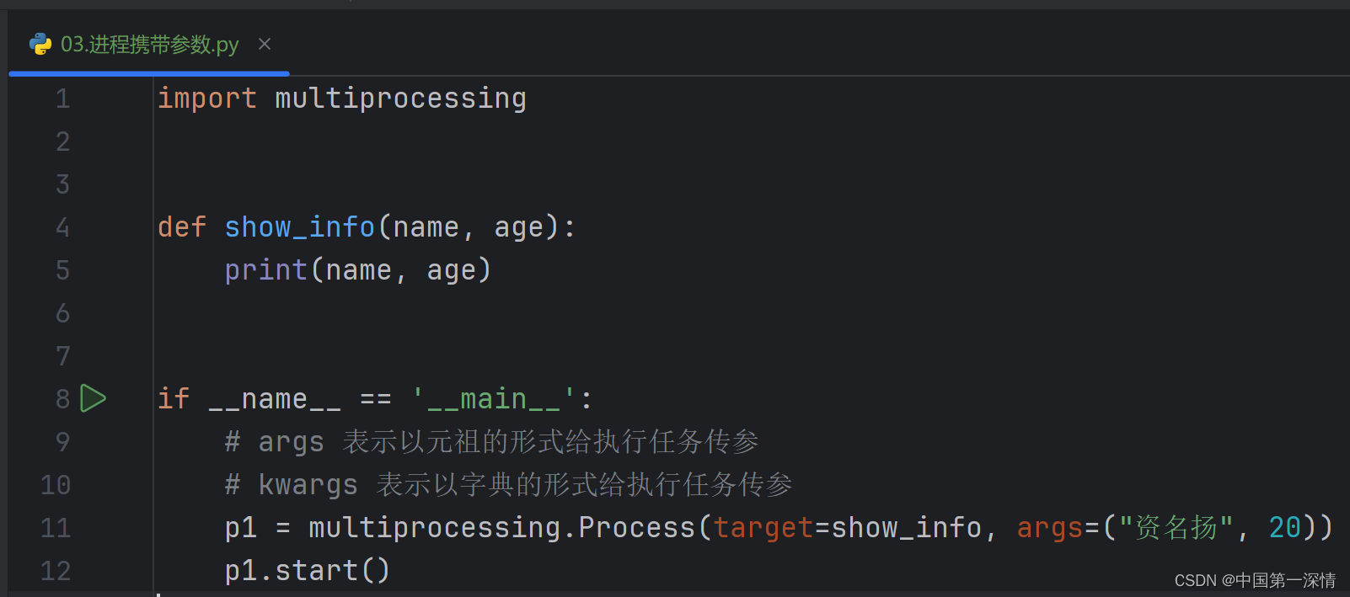Screen dimensions: 1350x597
Task: Click the def keyword on line 4
Action: click(180, 227)
